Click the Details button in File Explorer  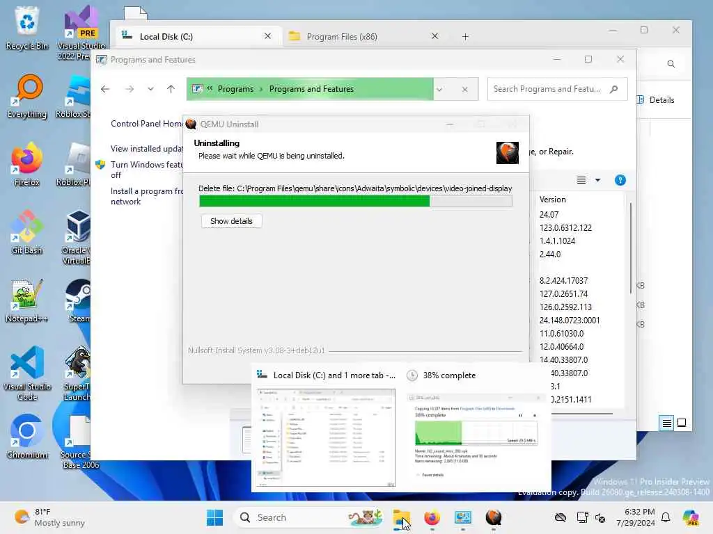point(656,100)
